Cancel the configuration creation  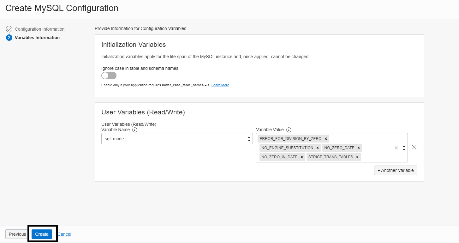64,234
